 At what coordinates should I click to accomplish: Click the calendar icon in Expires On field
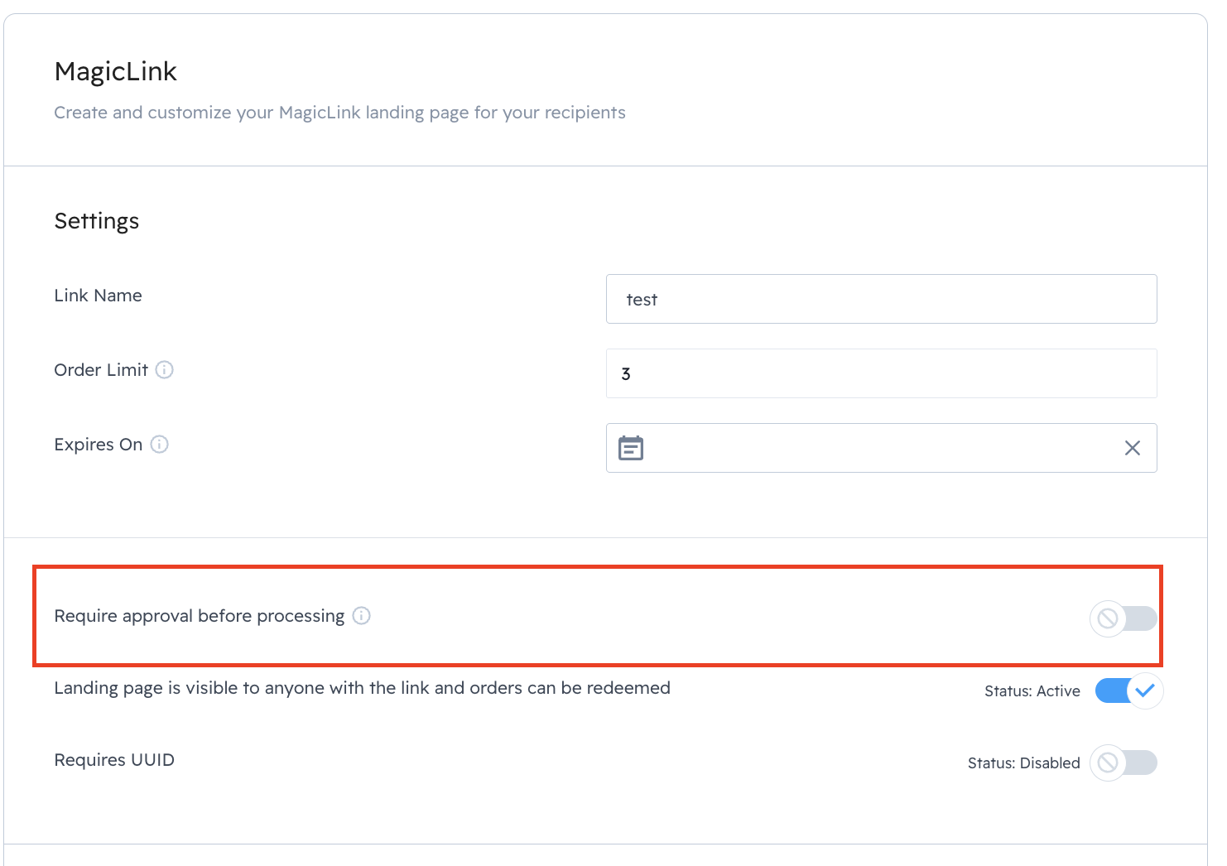coord(631,448)
